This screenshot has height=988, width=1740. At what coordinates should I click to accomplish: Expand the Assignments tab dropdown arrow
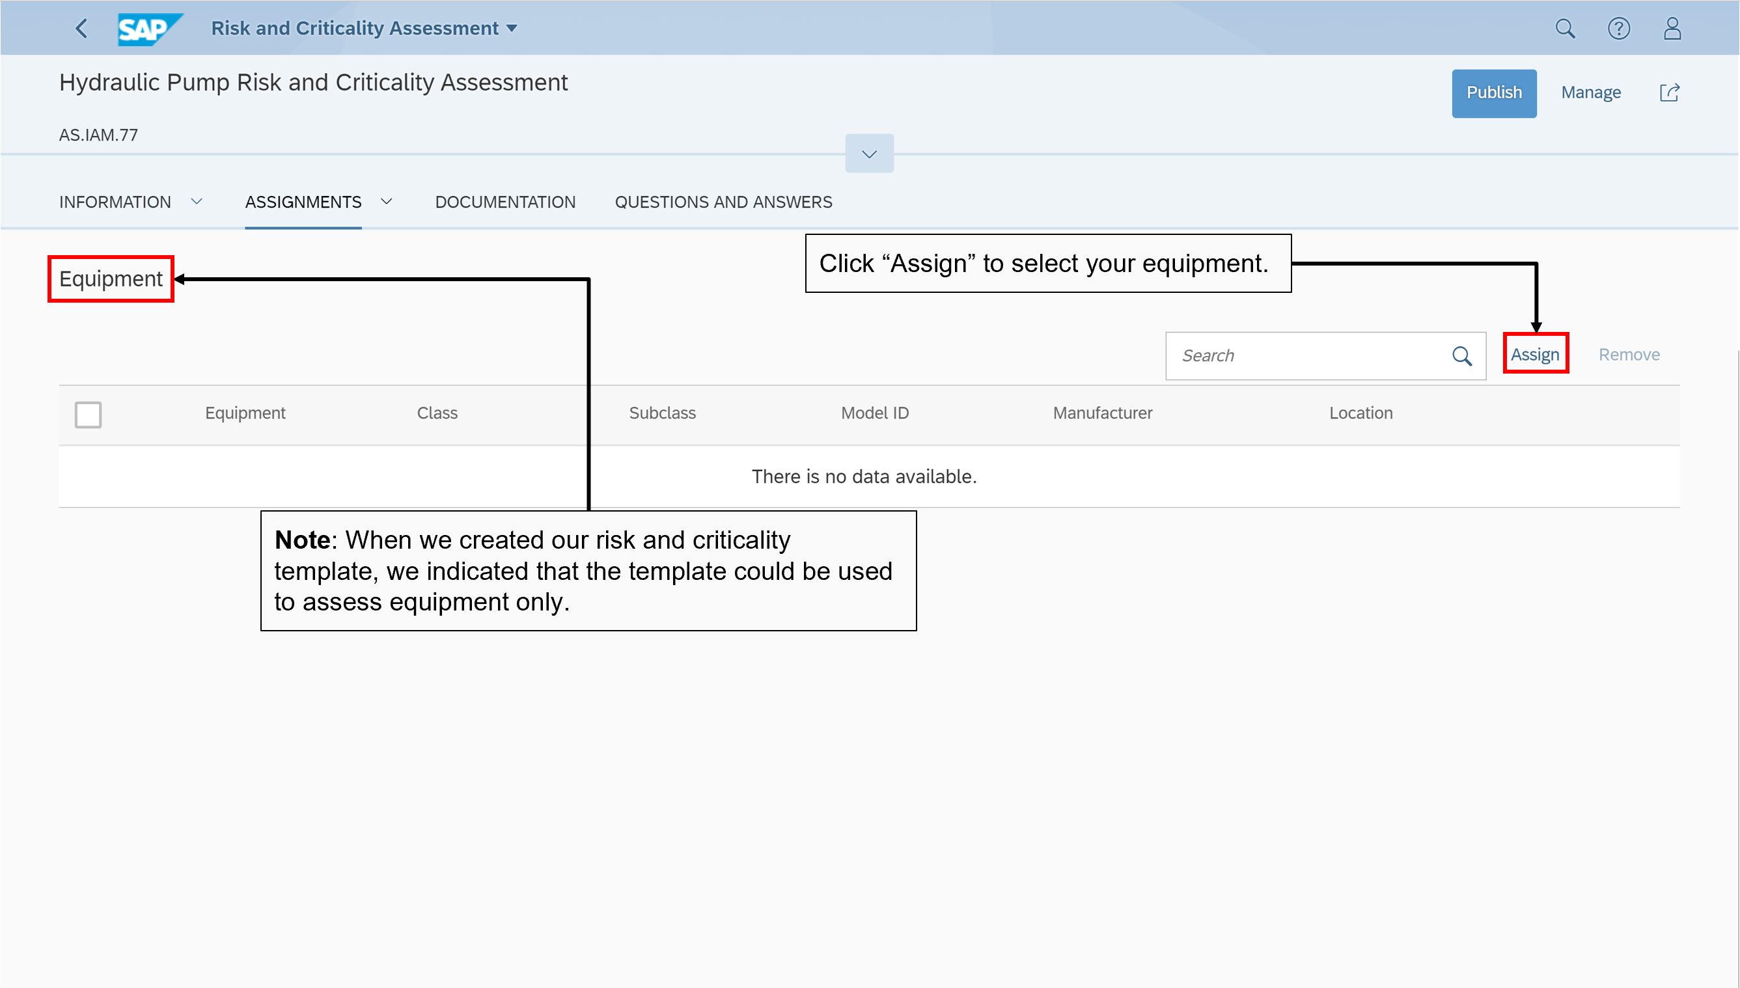[387, 202]
